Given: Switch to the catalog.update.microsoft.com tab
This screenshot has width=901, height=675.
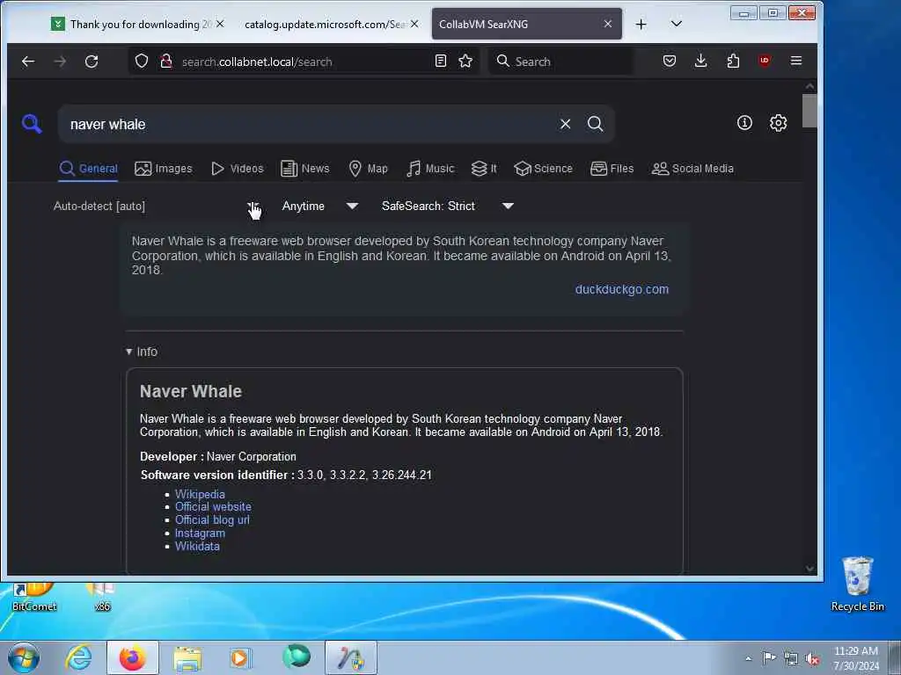Looking at the screenshot, I should click(324, 24).
